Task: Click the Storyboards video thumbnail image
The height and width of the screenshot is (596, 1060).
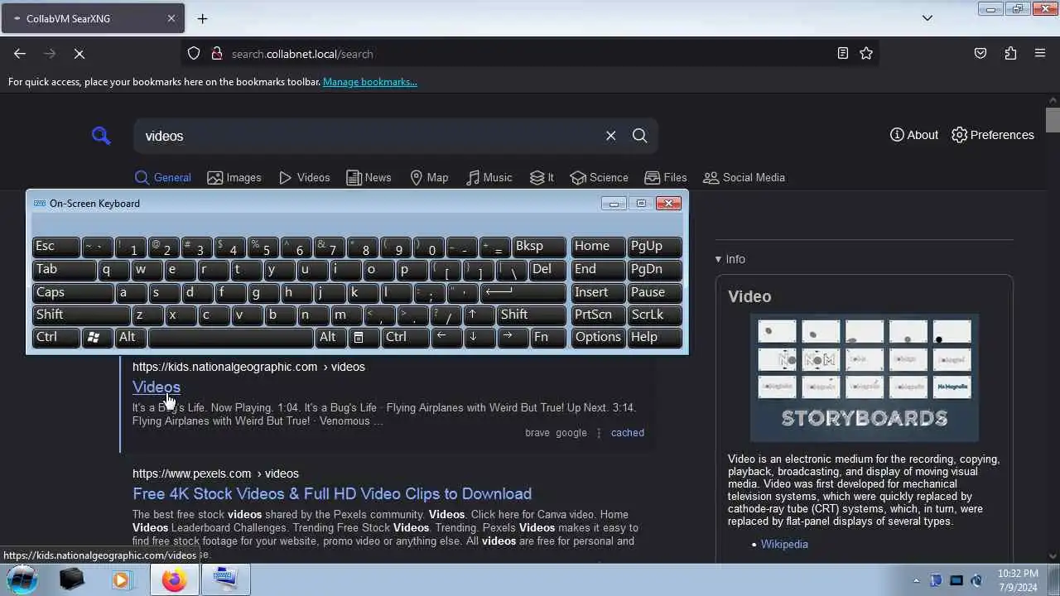Action: tap(865, 378)
